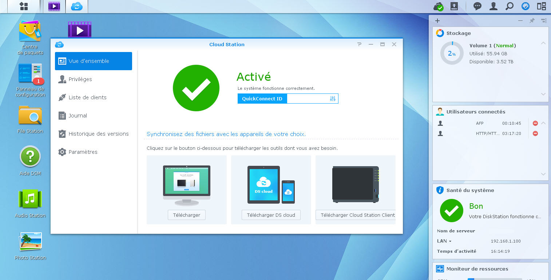Open the search magnifier in the top bar
Viewport: 551px width, 280px height.
(x=510, y=6)
